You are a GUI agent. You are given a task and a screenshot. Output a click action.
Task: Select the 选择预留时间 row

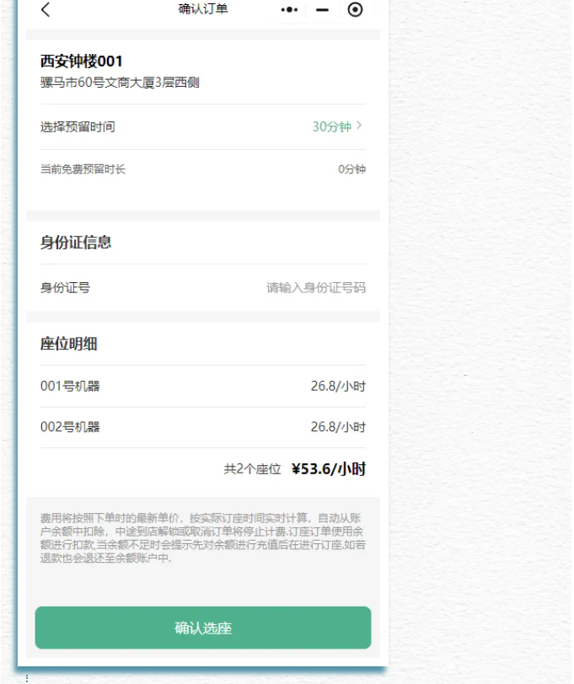coord(78,127)
